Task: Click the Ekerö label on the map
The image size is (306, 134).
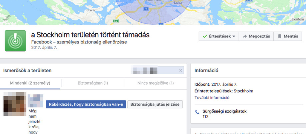Action: pyautogui.click(x=90, y=10)
